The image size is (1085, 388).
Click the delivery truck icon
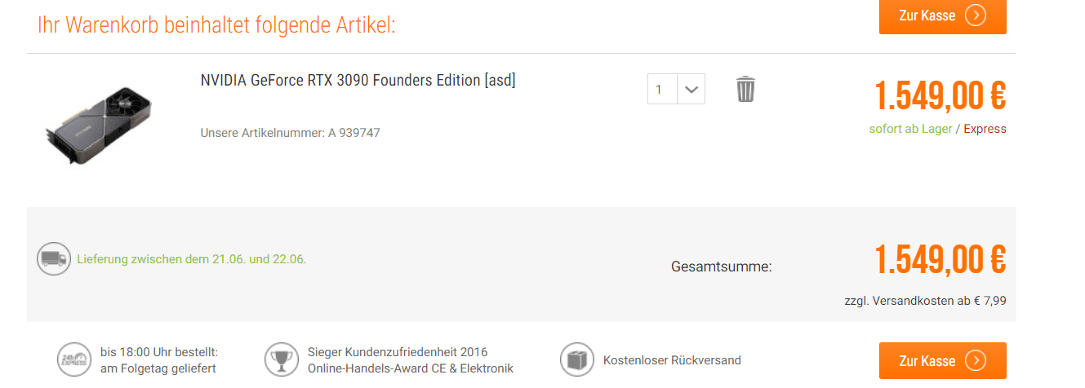click(x=54, y=259)
